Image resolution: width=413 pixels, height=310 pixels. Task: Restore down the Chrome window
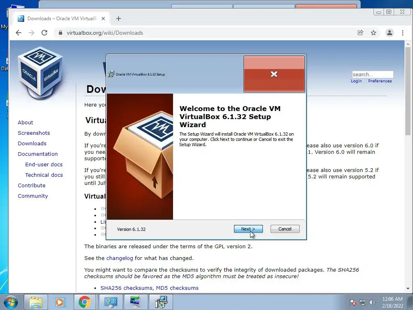pyautogui.click(x=389, y=12)
